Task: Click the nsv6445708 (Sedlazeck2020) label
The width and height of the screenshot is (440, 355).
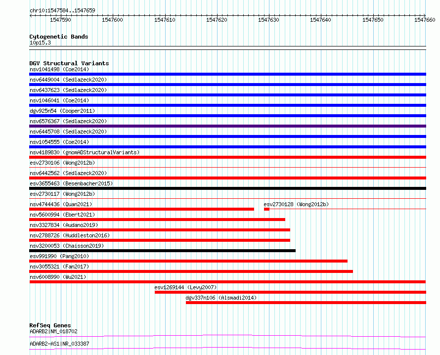Action: (68, 132)
